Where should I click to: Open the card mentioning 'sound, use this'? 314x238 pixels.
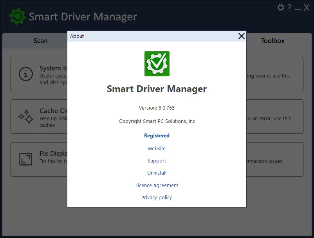275,74
